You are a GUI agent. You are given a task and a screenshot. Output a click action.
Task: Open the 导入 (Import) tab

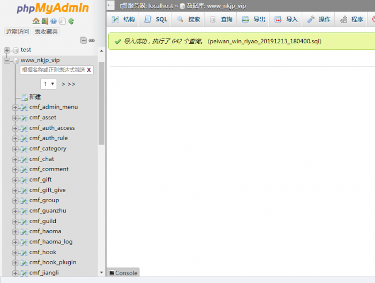286,19
